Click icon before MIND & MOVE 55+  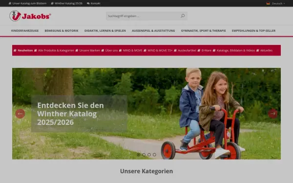[x=145, y=50]
